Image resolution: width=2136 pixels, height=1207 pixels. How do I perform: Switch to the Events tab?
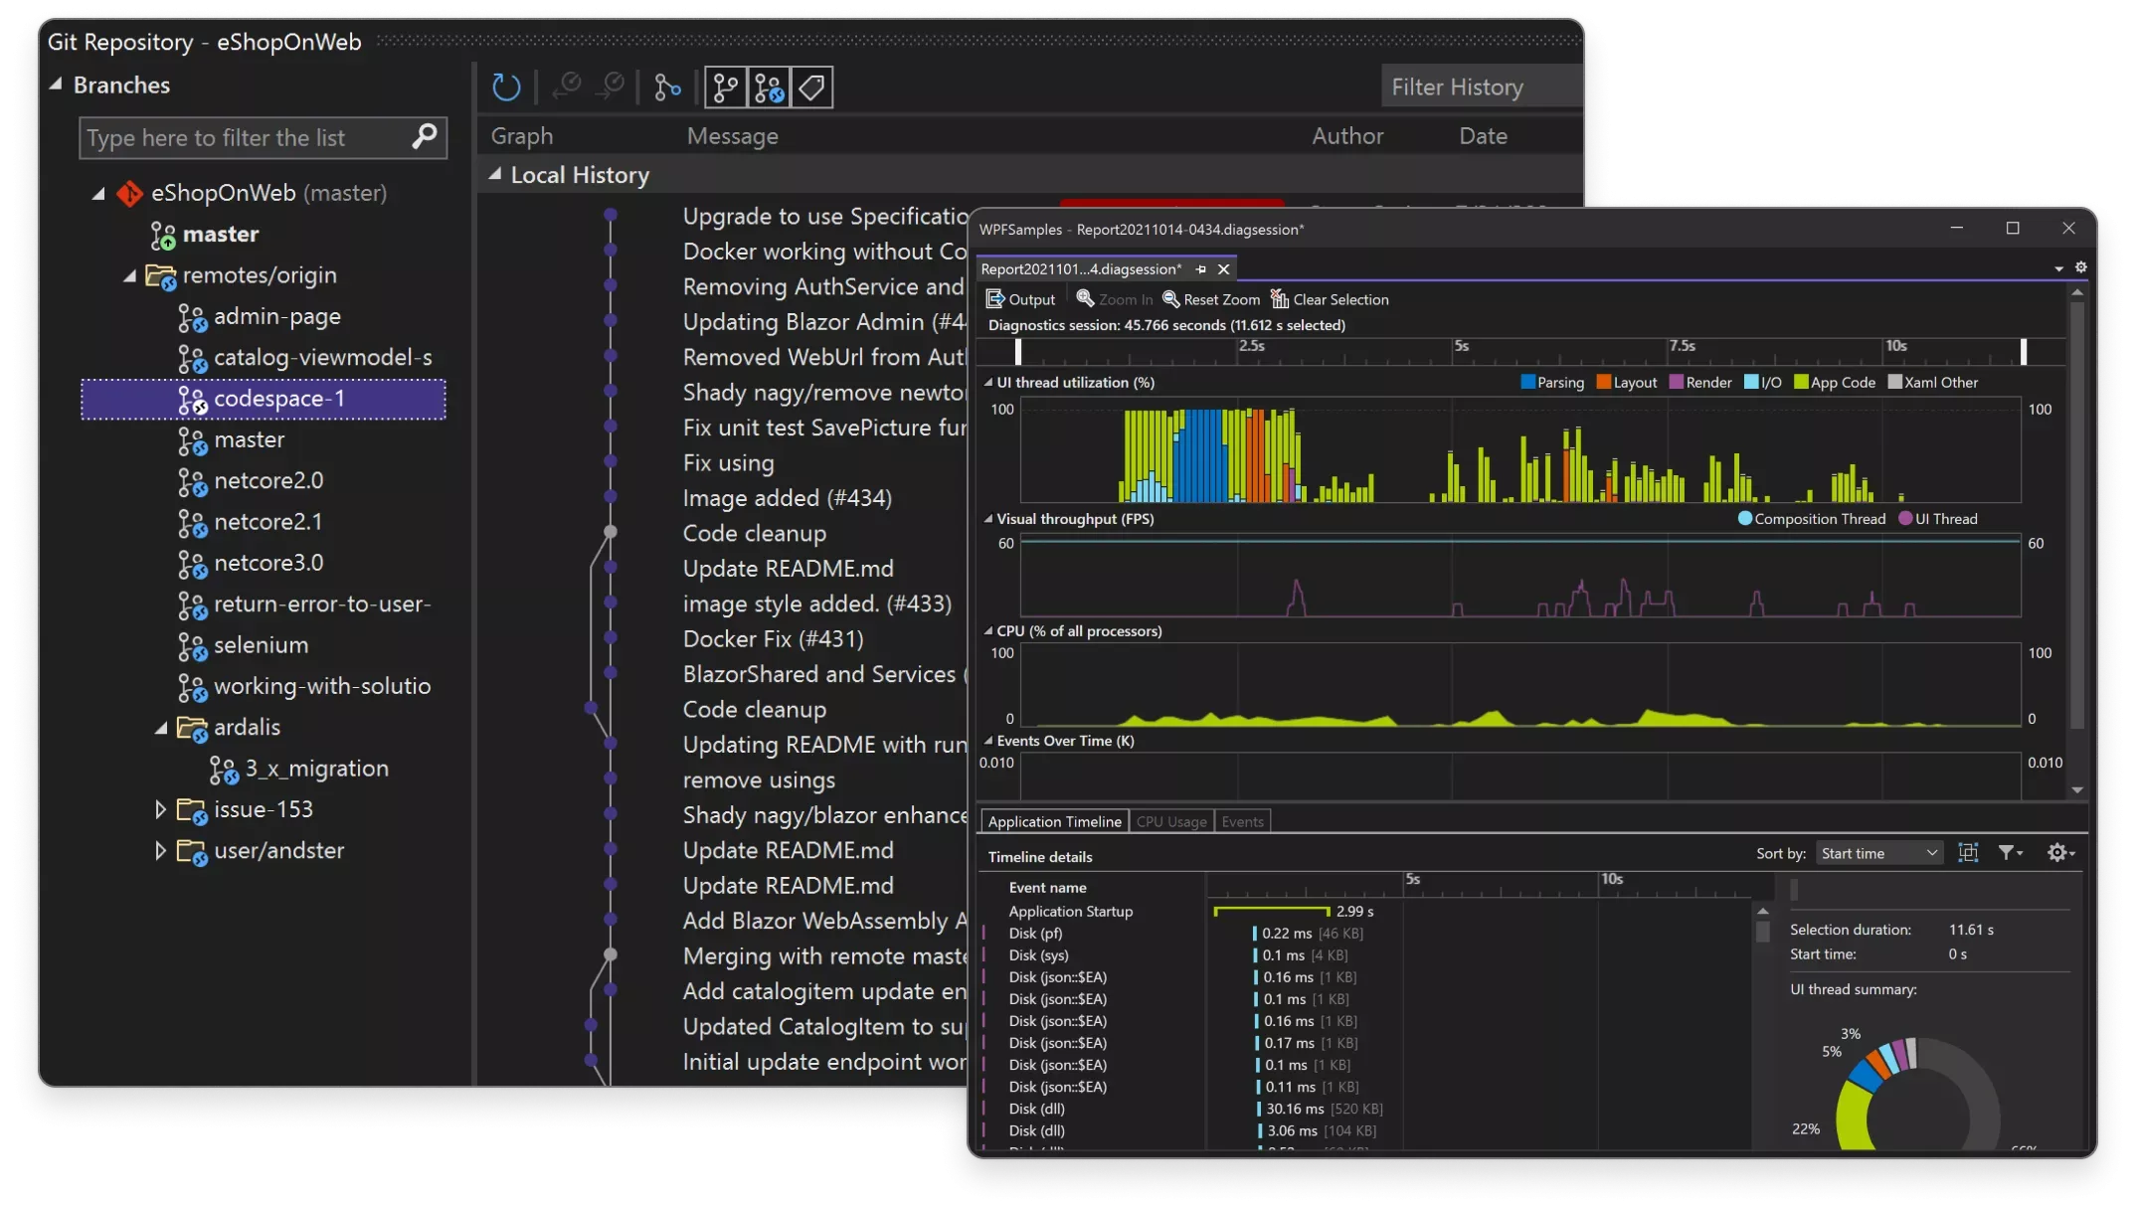[1242, 821]
